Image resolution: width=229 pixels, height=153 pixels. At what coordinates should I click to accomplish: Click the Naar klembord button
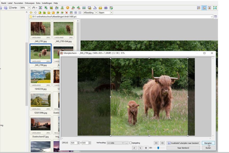(183, 148)
